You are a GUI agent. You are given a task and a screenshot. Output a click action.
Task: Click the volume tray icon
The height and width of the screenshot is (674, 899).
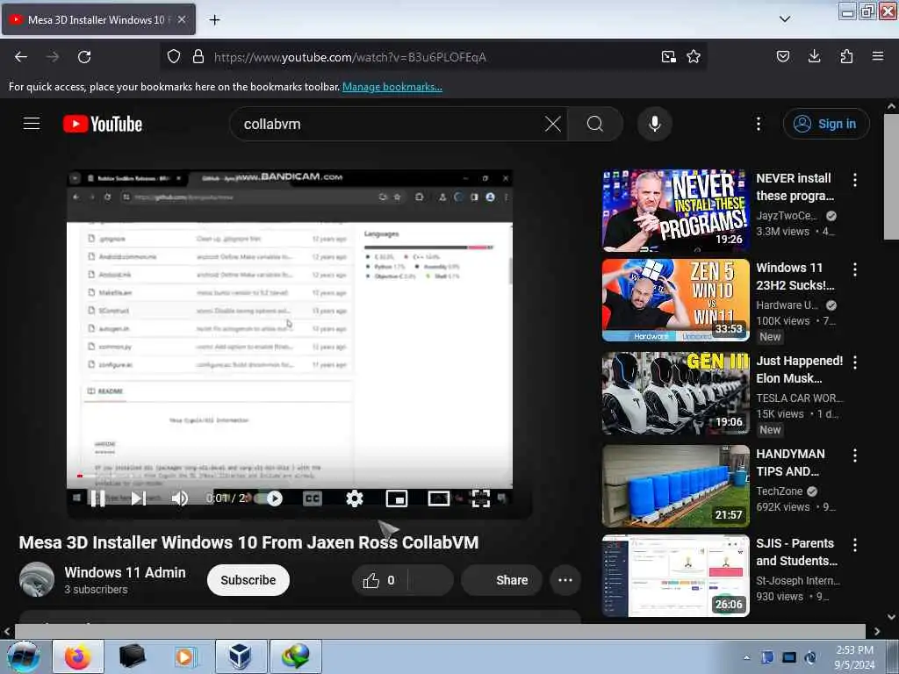810,657
